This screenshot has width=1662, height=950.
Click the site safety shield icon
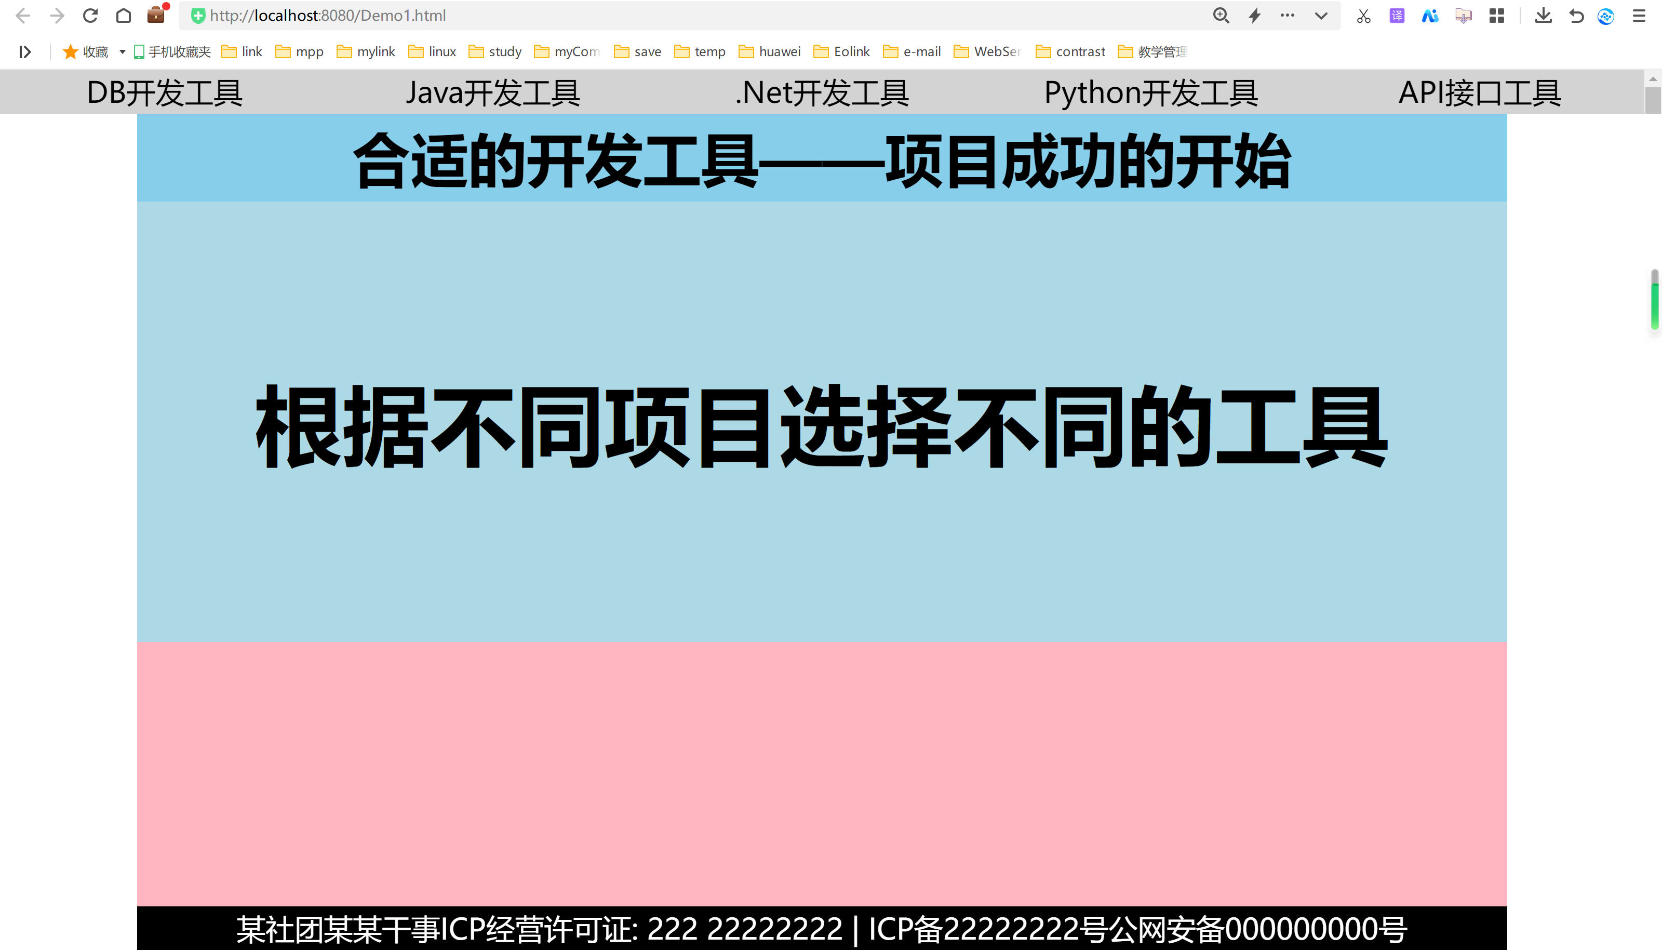(x=197, y=15)
